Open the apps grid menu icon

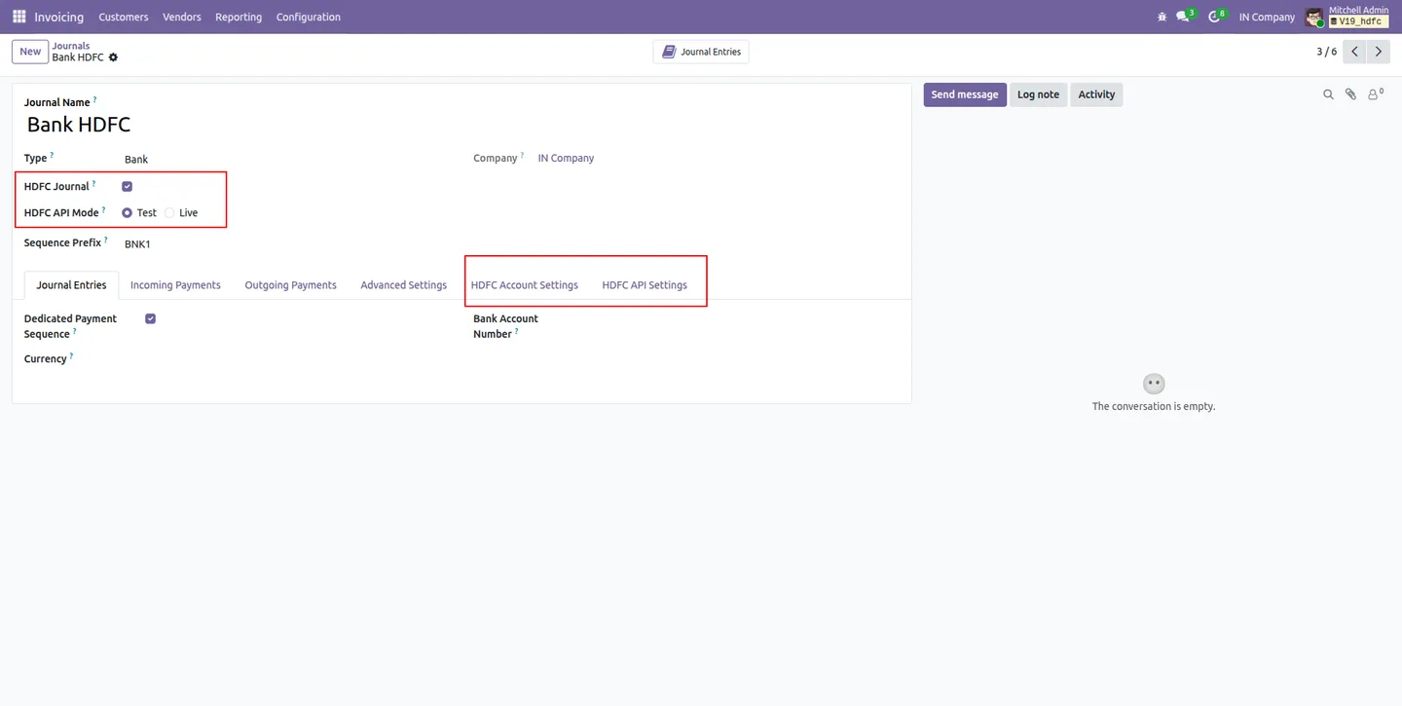point(18,17)
